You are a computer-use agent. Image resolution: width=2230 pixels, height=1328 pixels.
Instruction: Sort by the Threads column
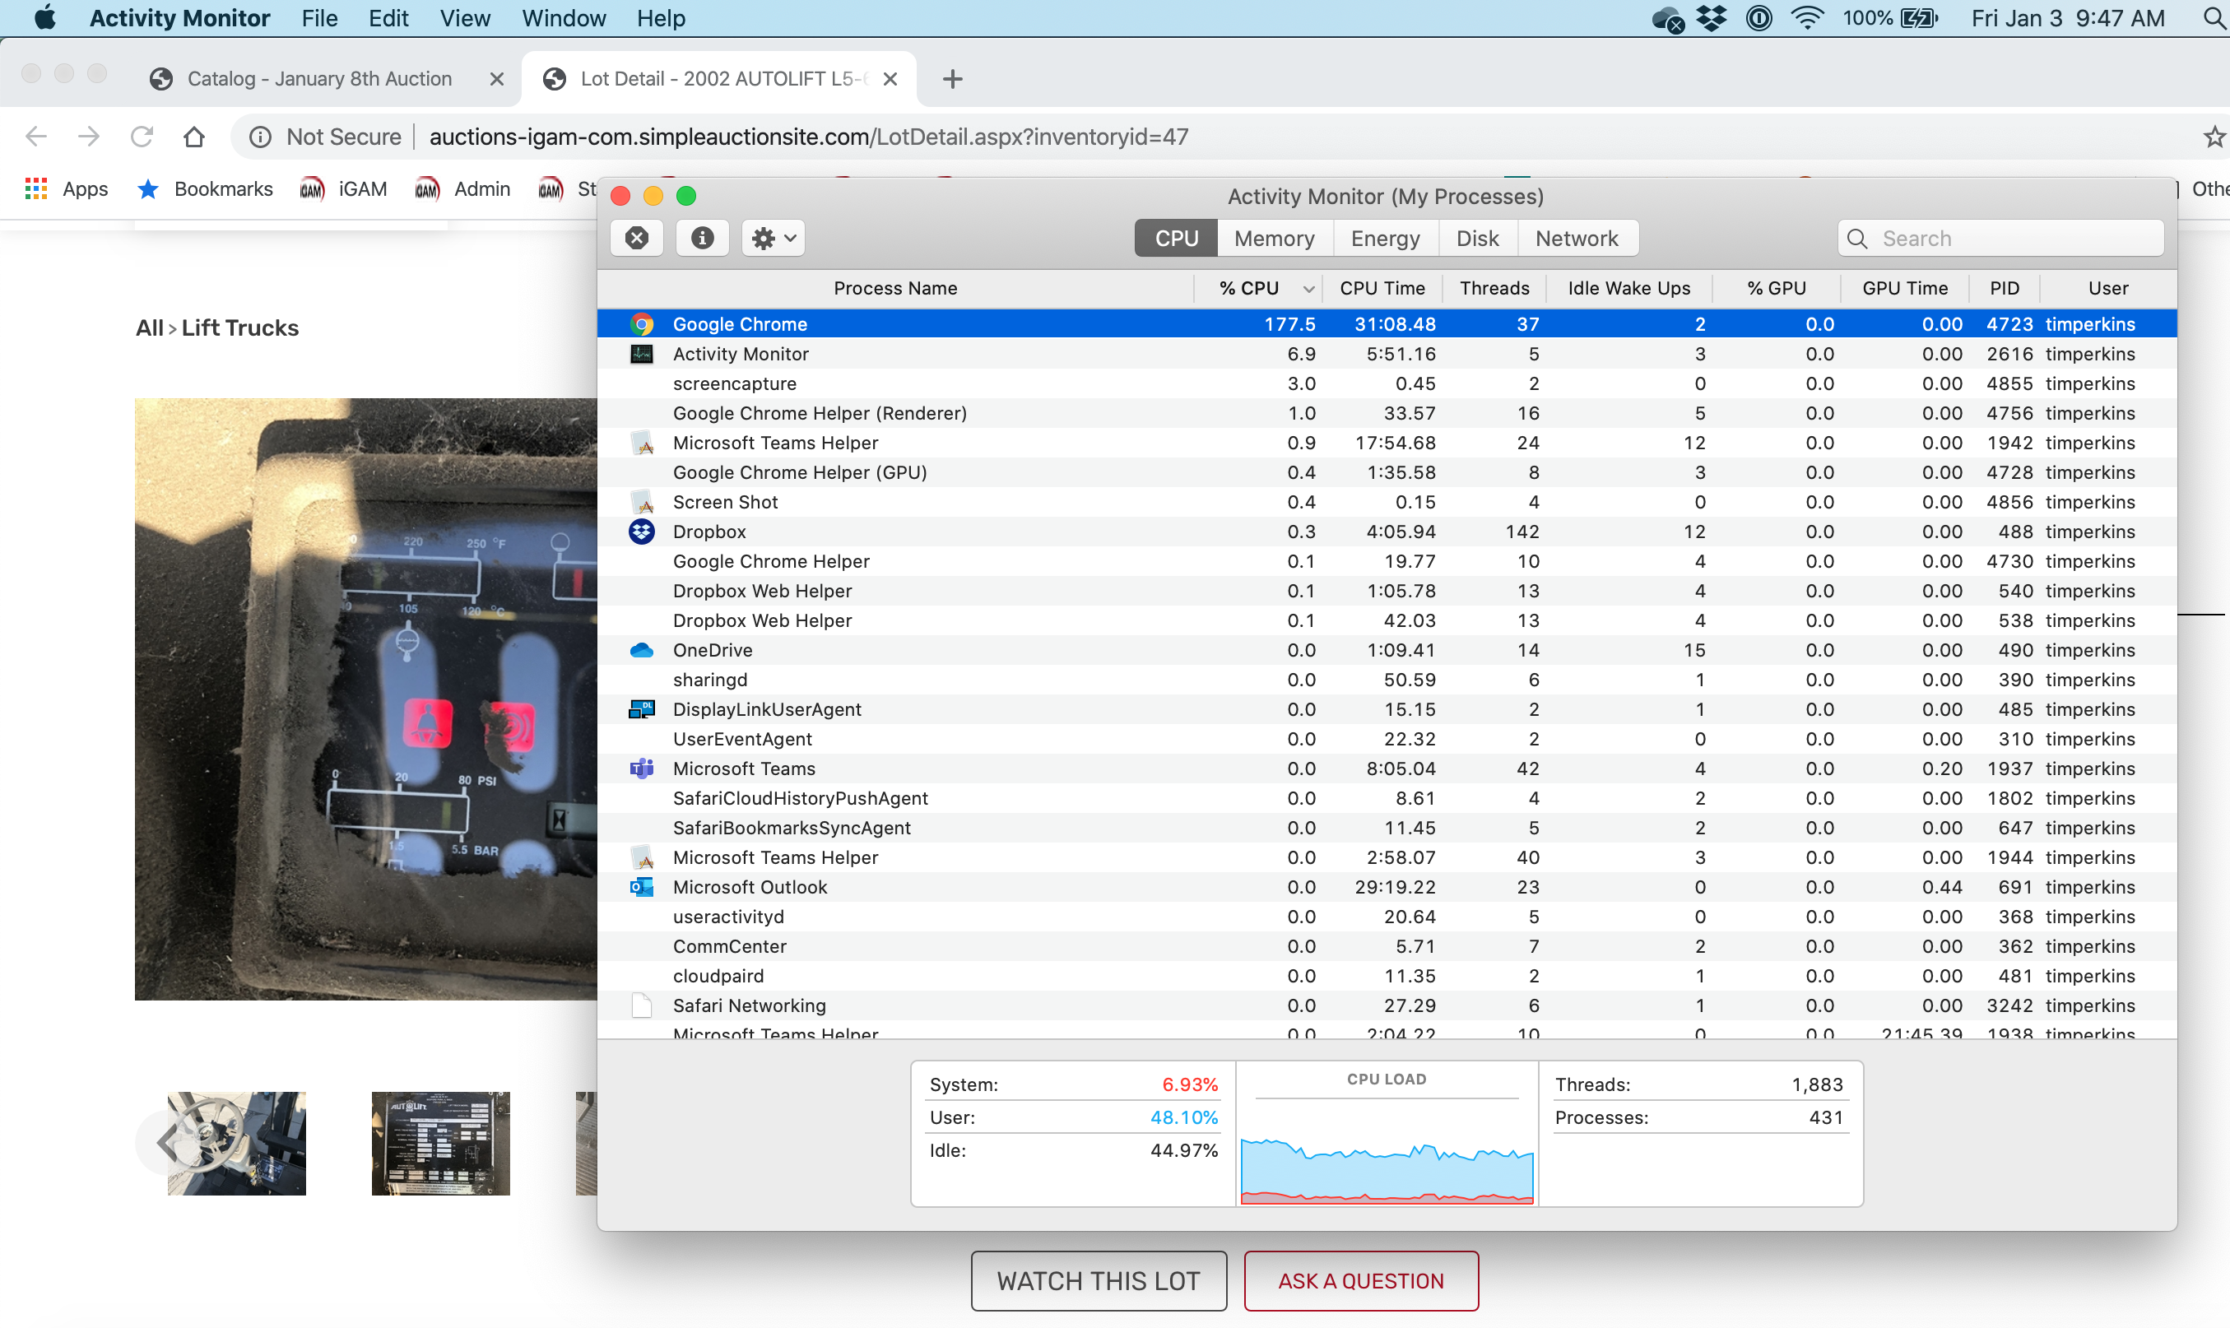coord(1494,288)
